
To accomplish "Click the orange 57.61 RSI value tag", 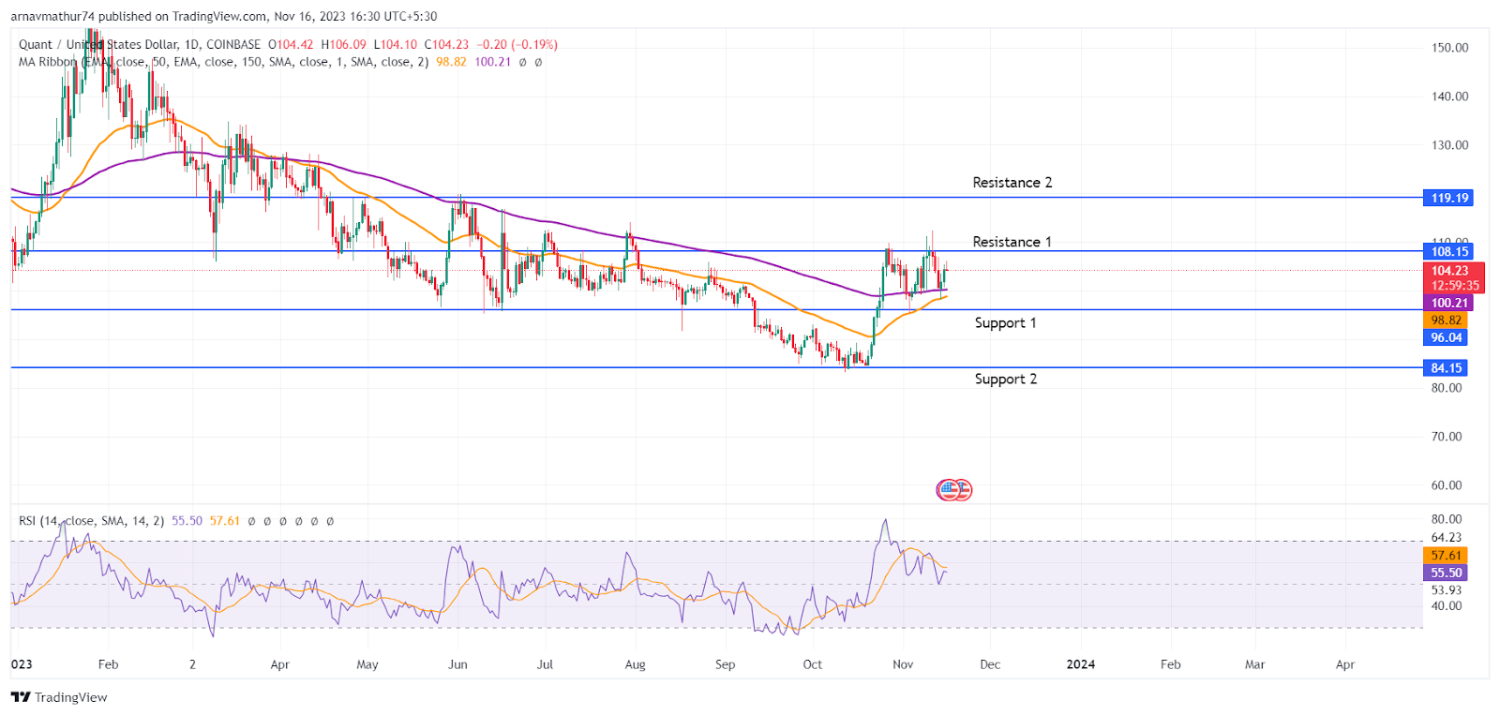I will pos(1446,556).
